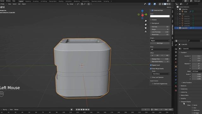Open the Object Constraints tab icon
This screenshot has width=202, height=114.
176,80
